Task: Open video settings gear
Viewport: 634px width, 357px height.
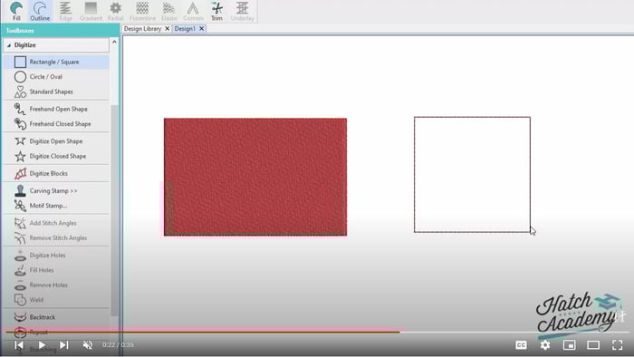Action: point(545,345)
